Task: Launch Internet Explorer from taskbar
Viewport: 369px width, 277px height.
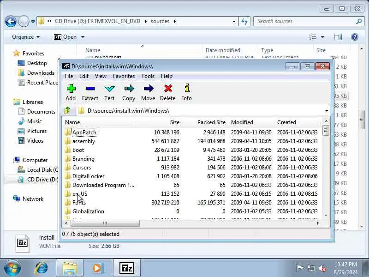Action: (41, 268)
